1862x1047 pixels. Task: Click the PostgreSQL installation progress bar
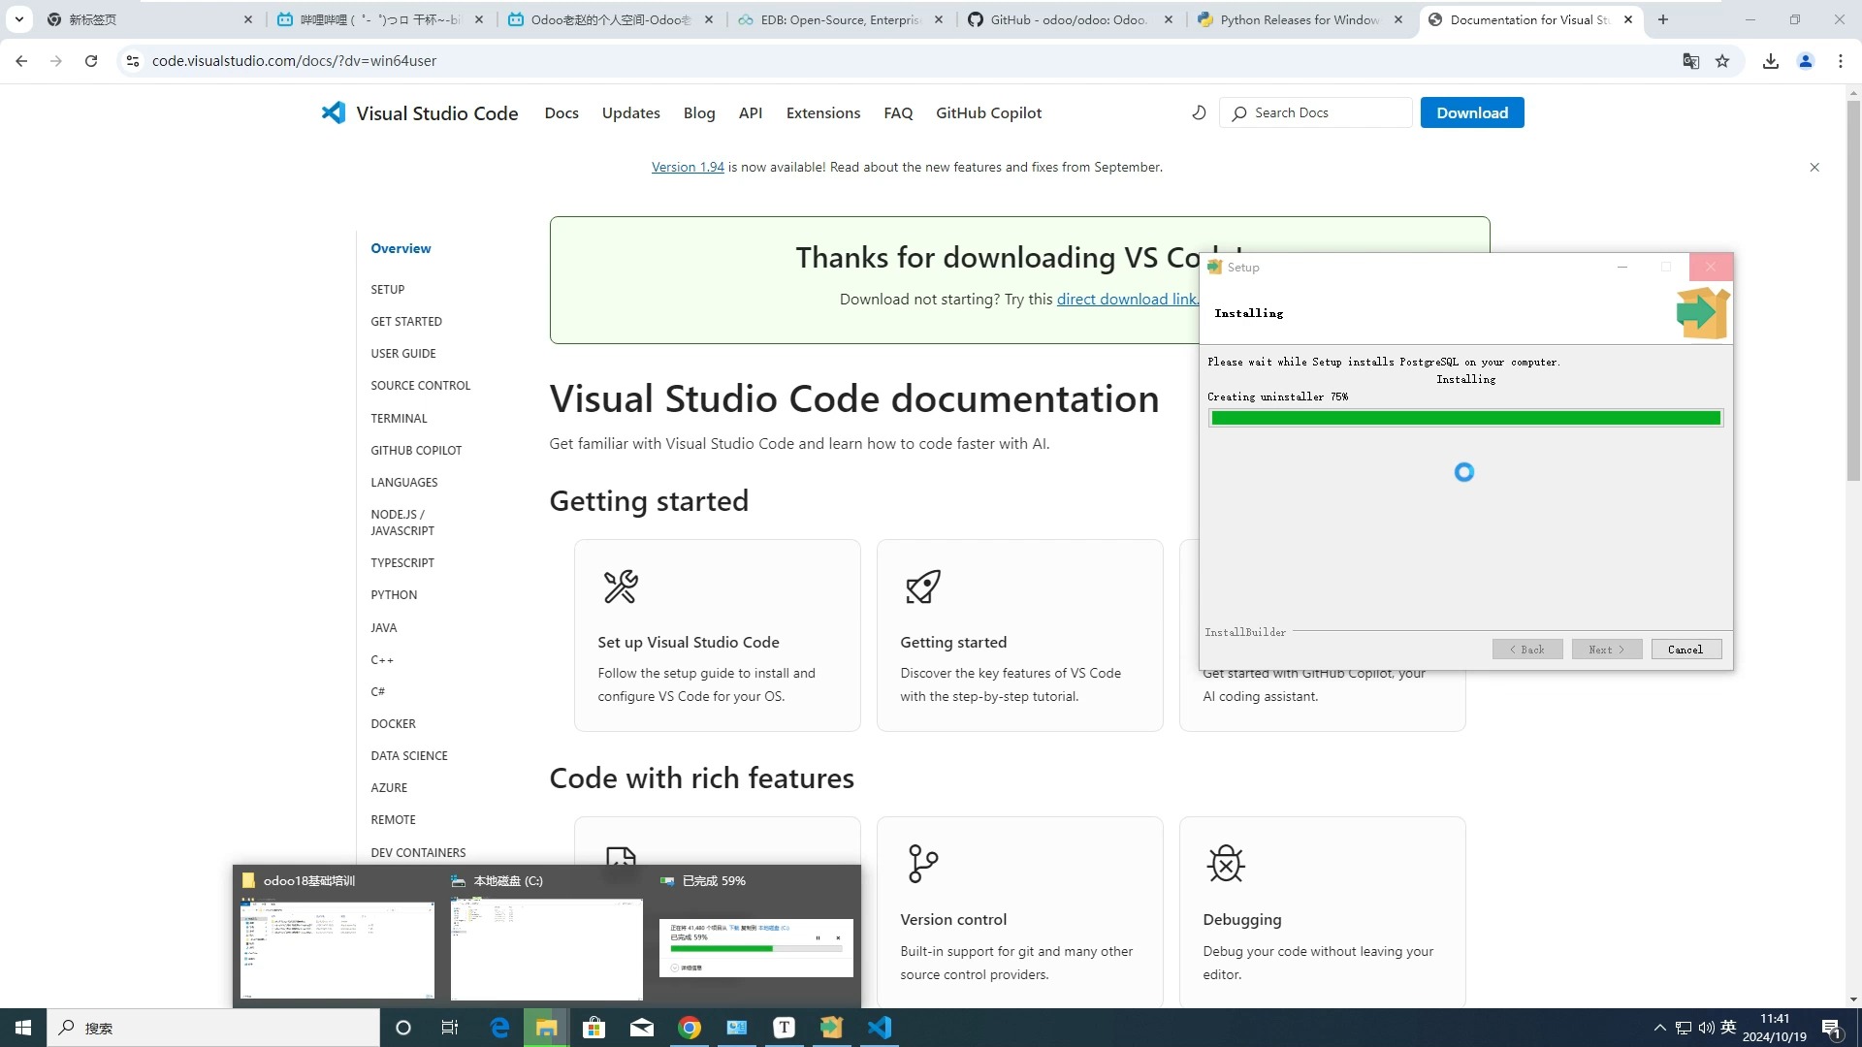pos(1465,418)
